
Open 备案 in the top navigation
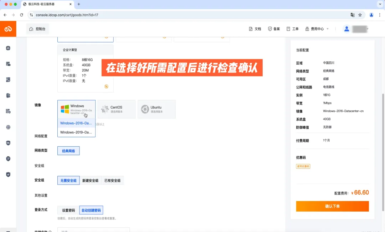pos(274,29)
